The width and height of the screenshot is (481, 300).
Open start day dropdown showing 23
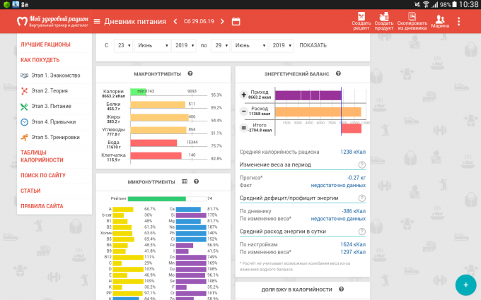[124, 45]
